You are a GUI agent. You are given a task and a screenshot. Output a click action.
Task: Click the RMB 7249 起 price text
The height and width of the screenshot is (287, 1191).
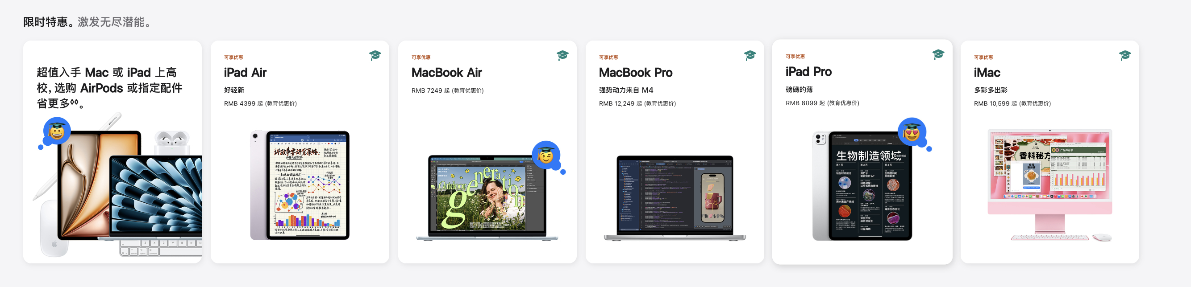tap(448, 90)
